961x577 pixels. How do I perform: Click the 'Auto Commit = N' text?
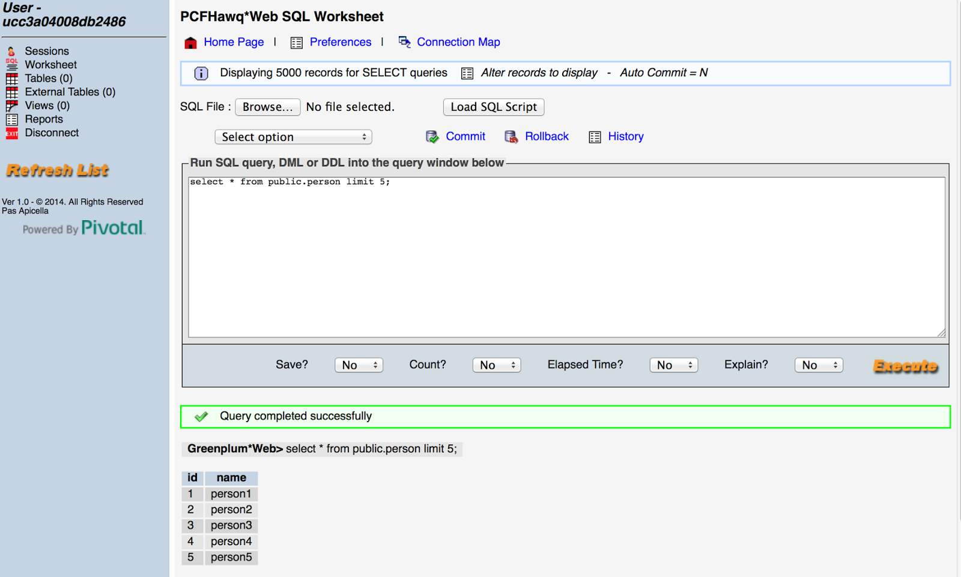coord(664,73)
